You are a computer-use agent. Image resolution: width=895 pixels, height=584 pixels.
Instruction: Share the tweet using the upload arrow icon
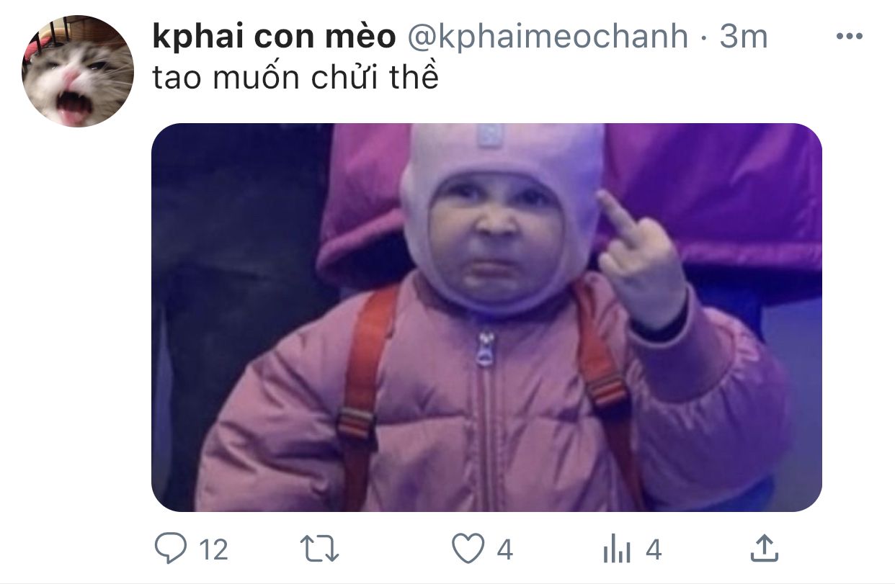(764, 549)
